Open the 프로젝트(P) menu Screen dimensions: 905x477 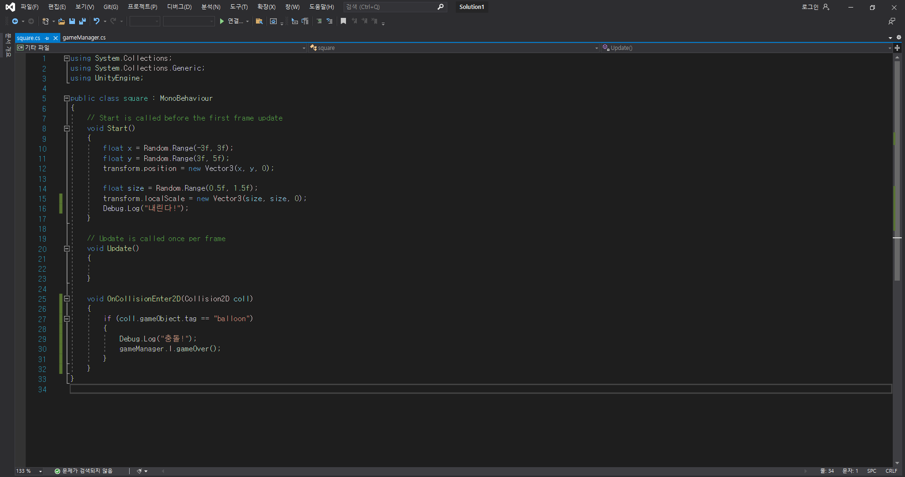pyautogui.click(x=142, y=7)
